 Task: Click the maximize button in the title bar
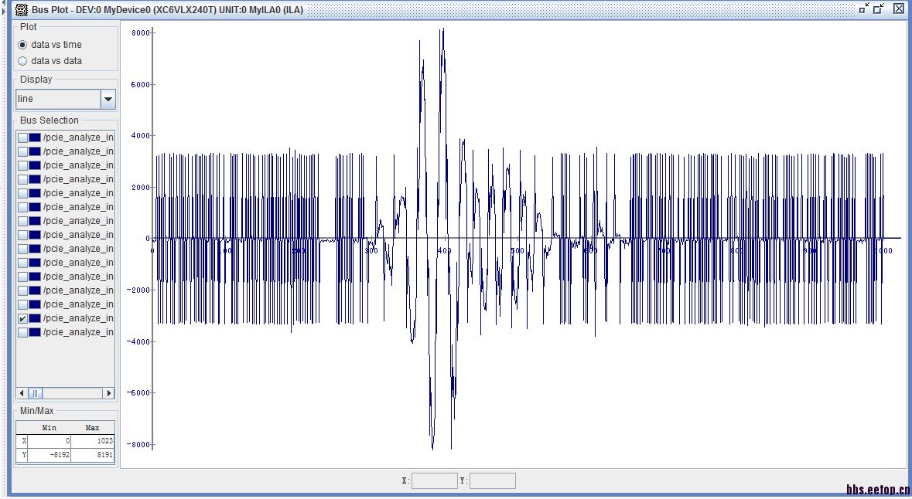pos(879,8)
